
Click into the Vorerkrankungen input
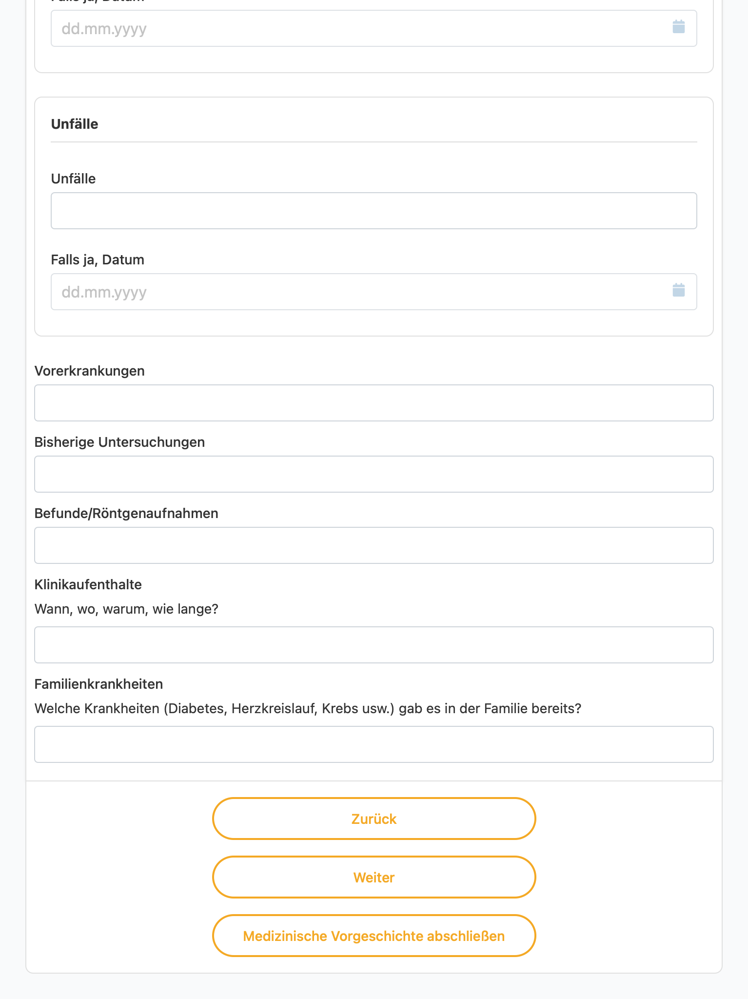(374, 403)
